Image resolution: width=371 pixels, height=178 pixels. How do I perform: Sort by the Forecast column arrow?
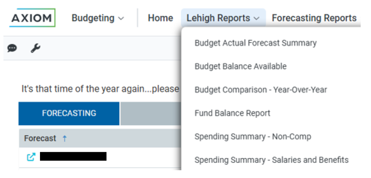[65, 138]
